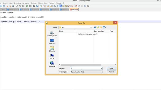
Task: Open the ? help menu
Action: coord(63,3)
